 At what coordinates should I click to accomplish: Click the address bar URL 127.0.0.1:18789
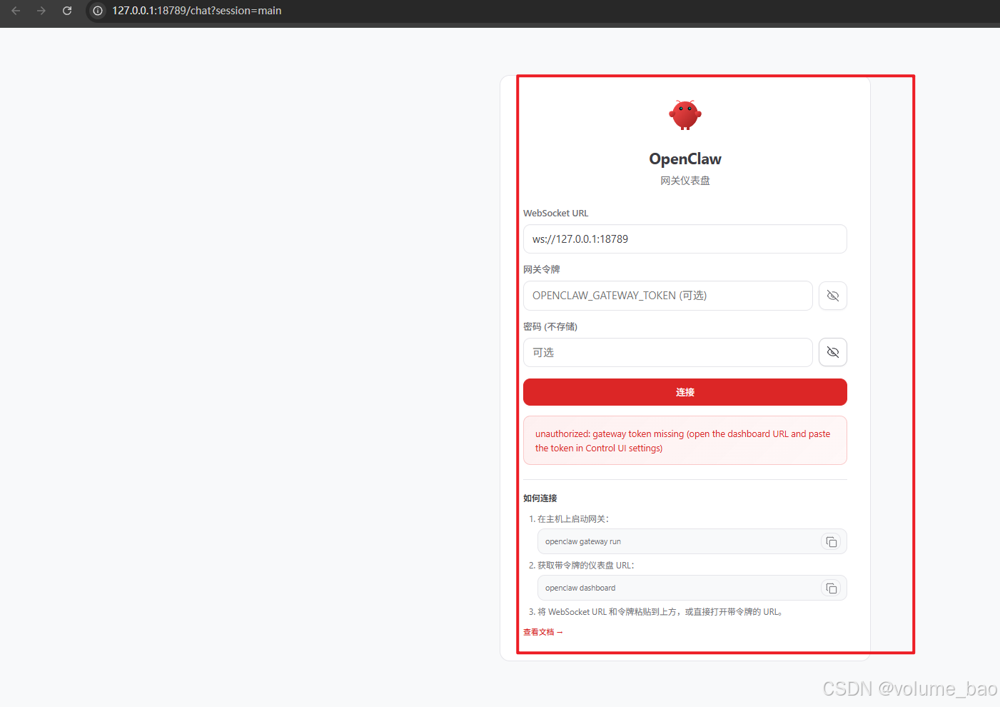point(196,11)
